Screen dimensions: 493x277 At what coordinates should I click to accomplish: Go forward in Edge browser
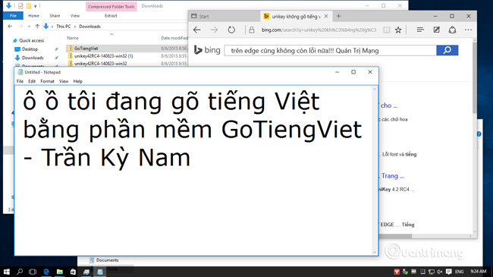[x=214, y=30]
